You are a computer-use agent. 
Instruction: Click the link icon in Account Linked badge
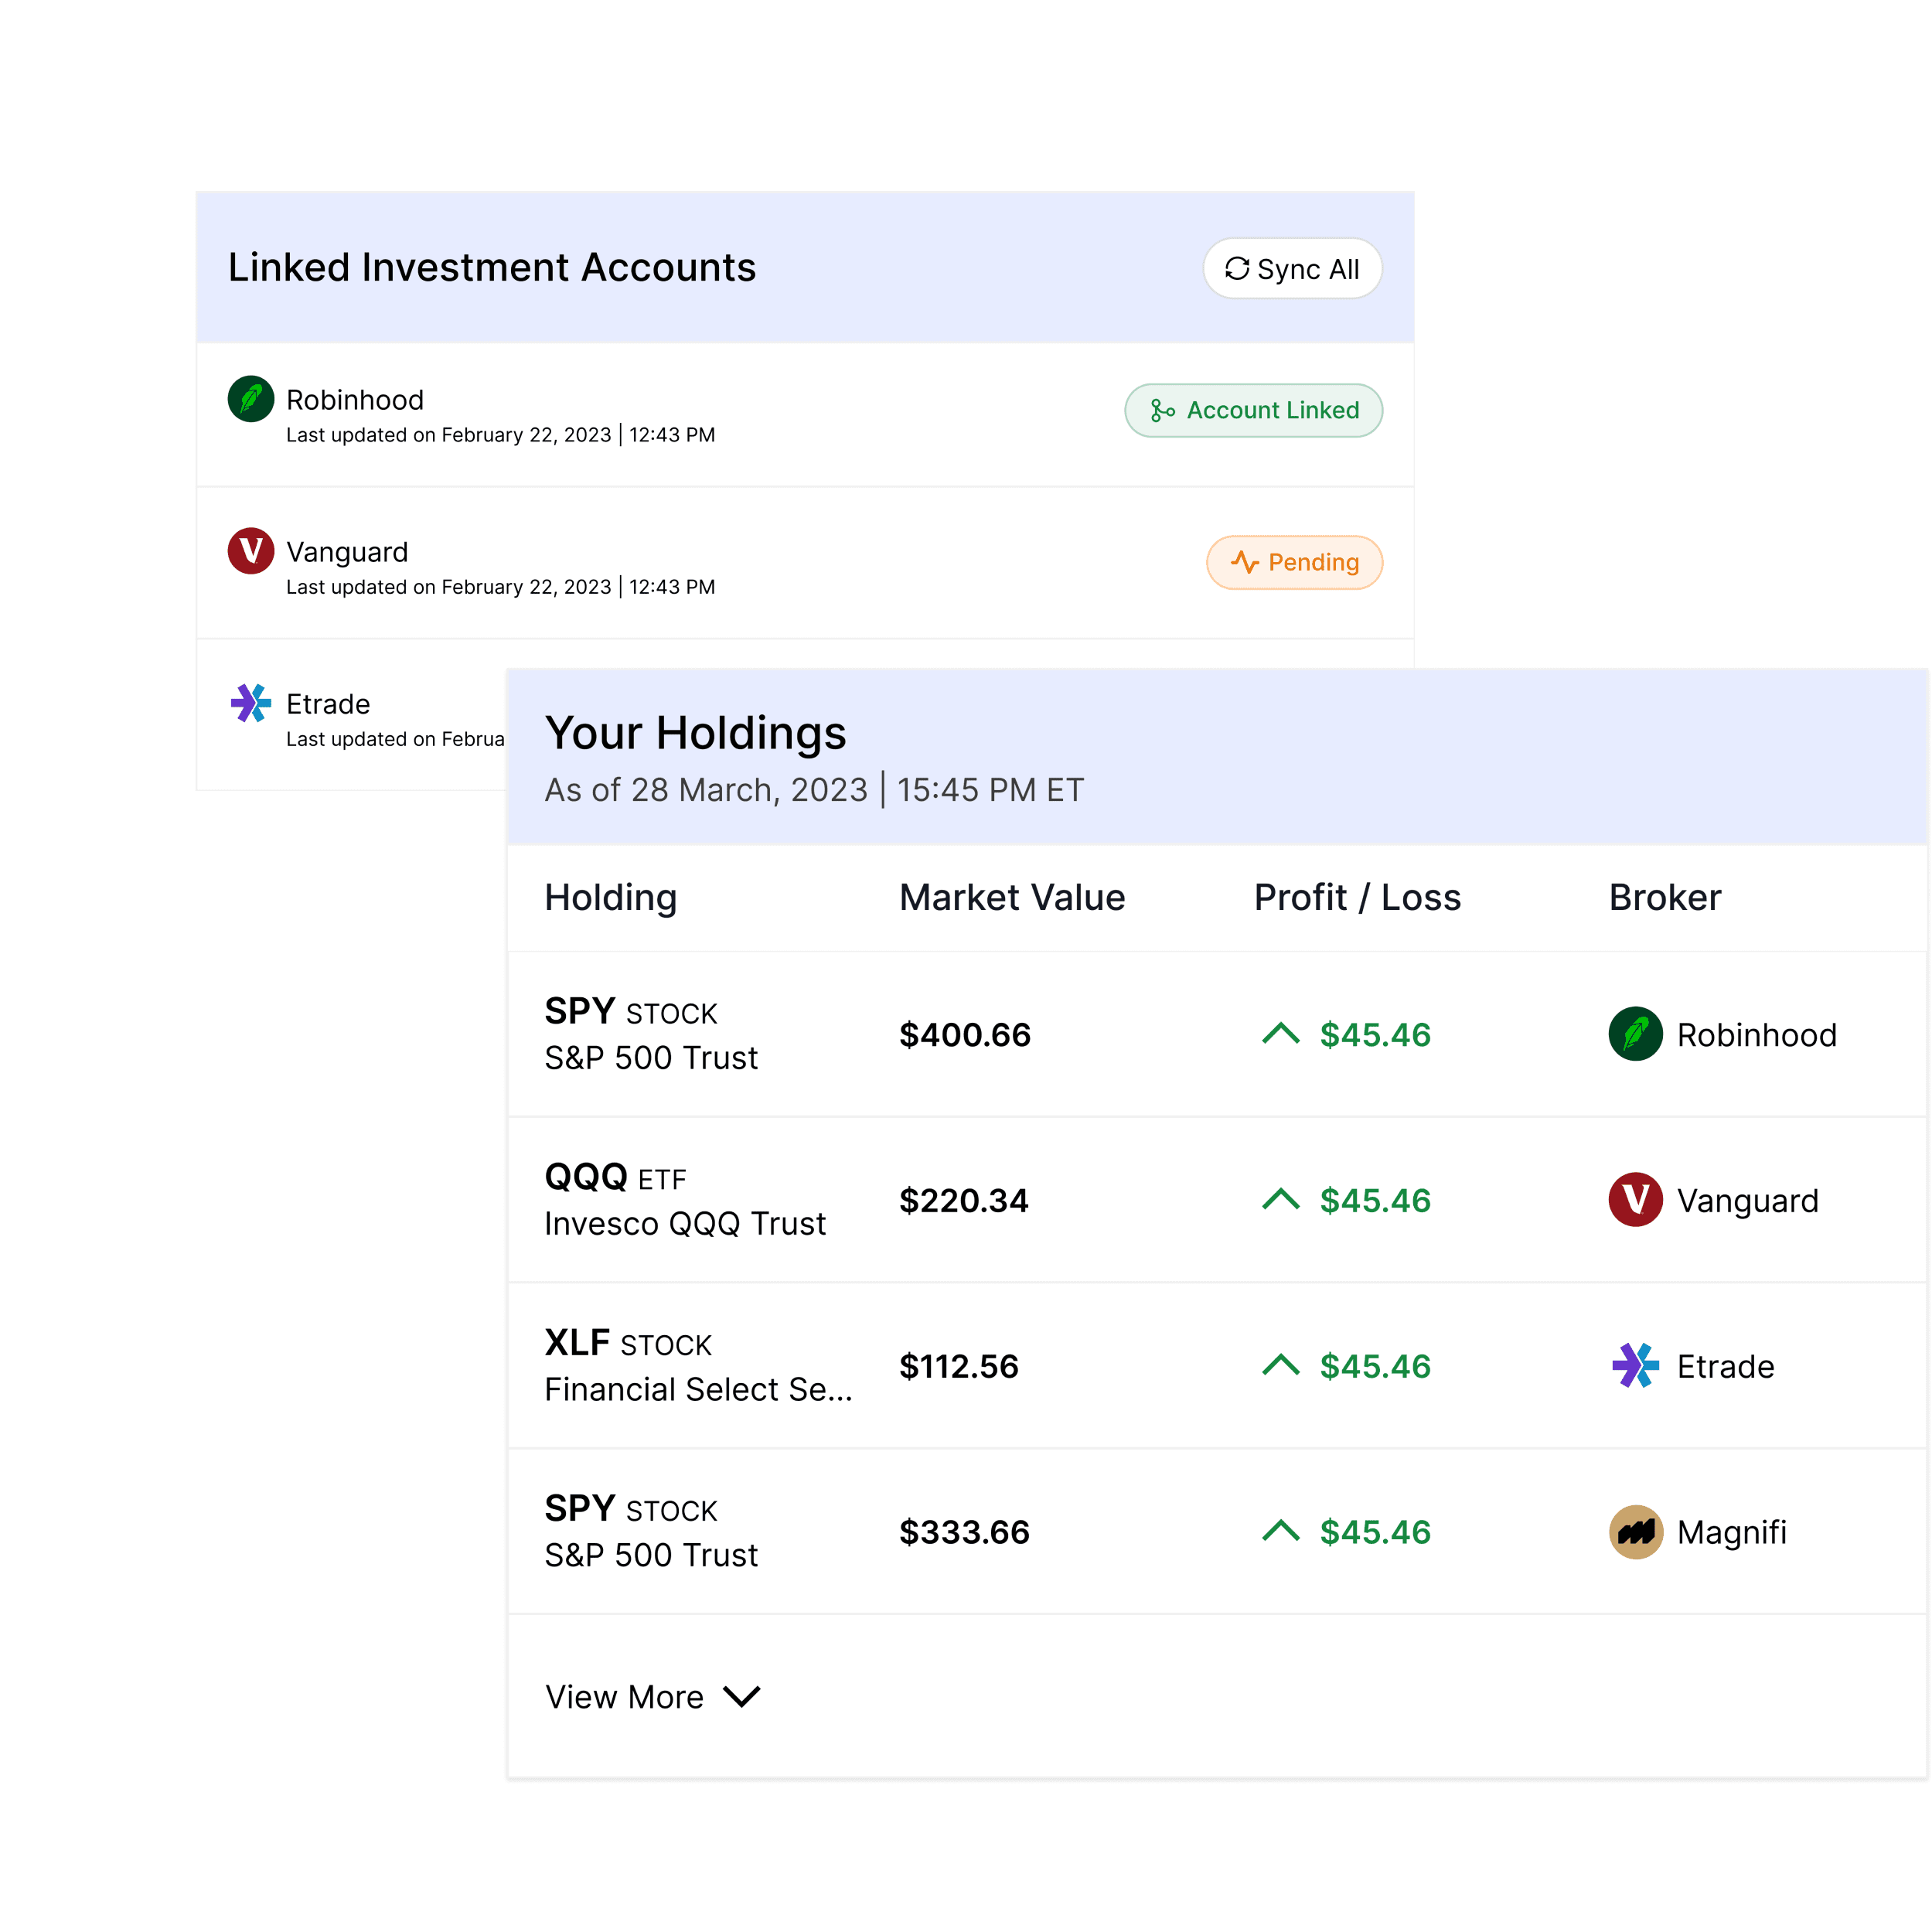click(x=1162, y=410)
